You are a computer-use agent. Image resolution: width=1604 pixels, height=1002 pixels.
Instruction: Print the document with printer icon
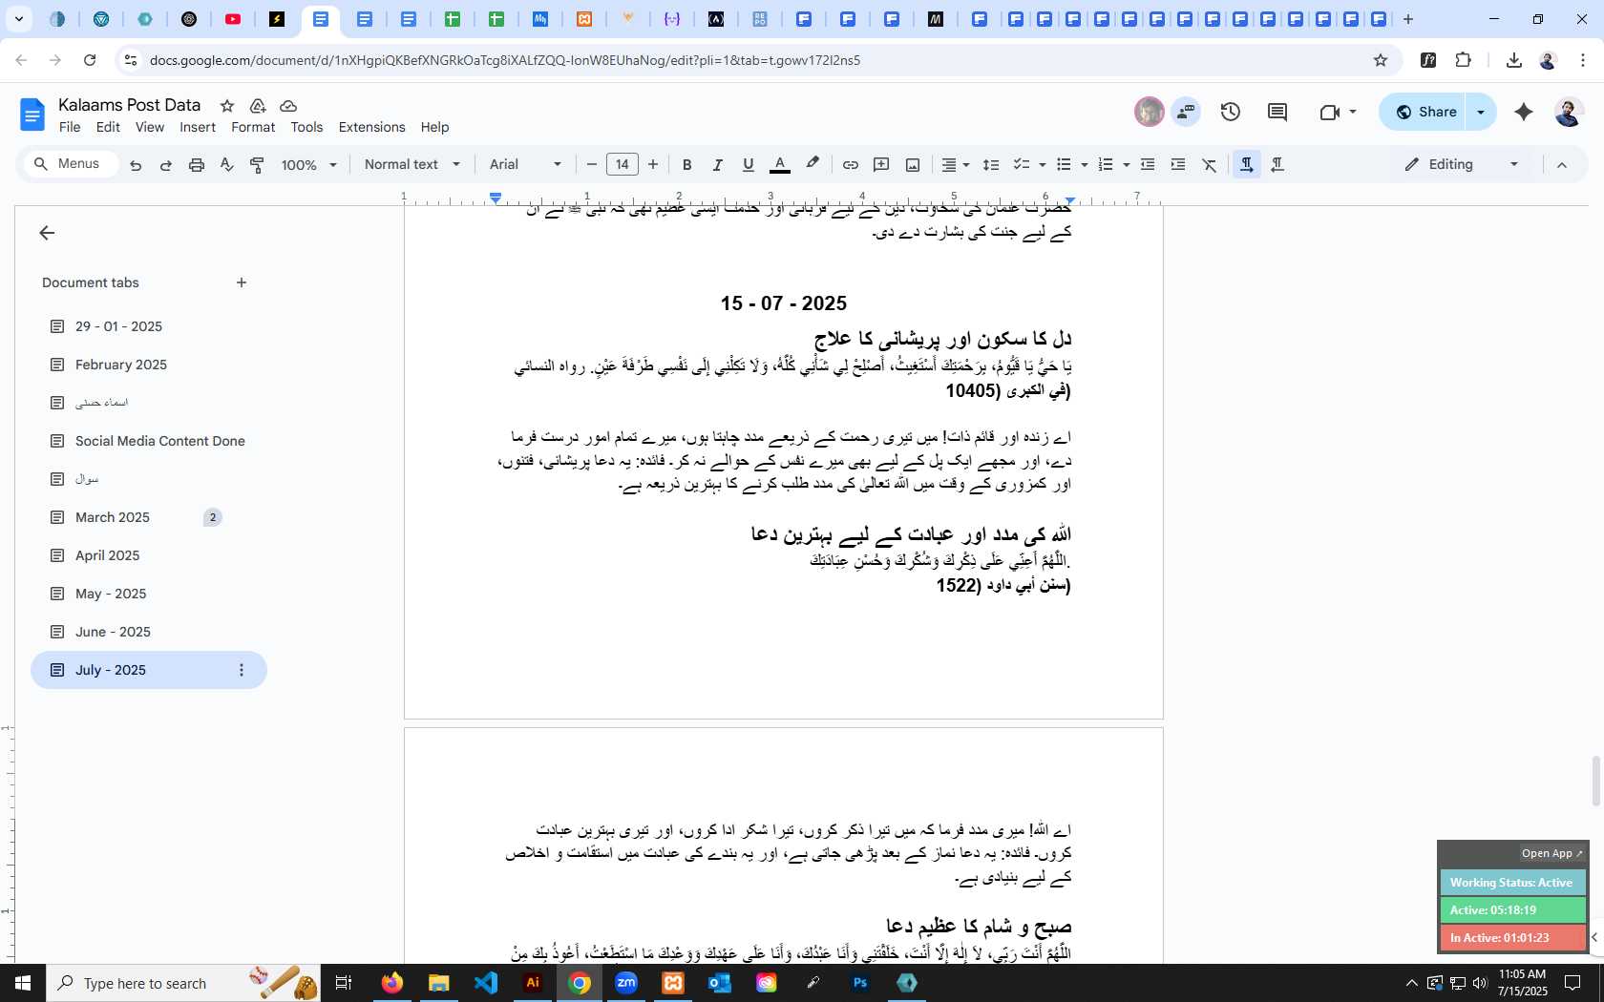[x=197, y=165]
